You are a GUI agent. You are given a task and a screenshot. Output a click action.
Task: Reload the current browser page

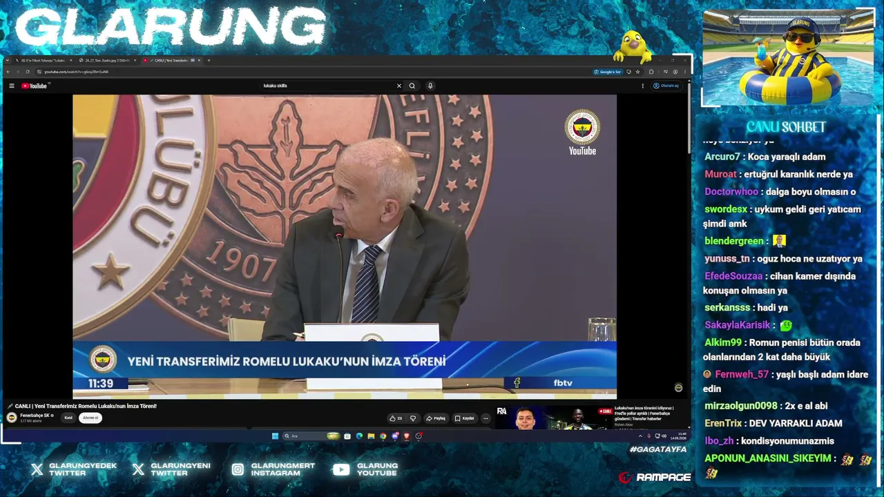pyautogui.click(x=28, y=72)
